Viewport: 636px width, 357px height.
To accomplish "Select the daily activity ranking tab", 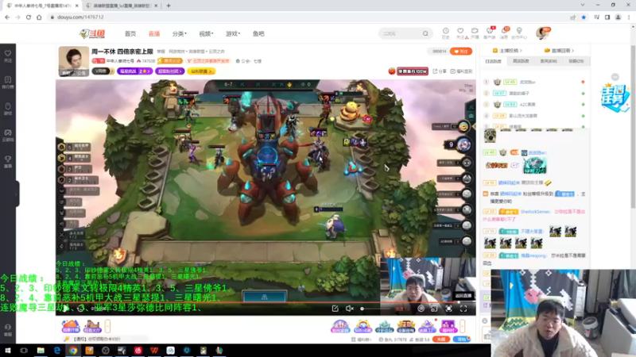I will (493, 61).
